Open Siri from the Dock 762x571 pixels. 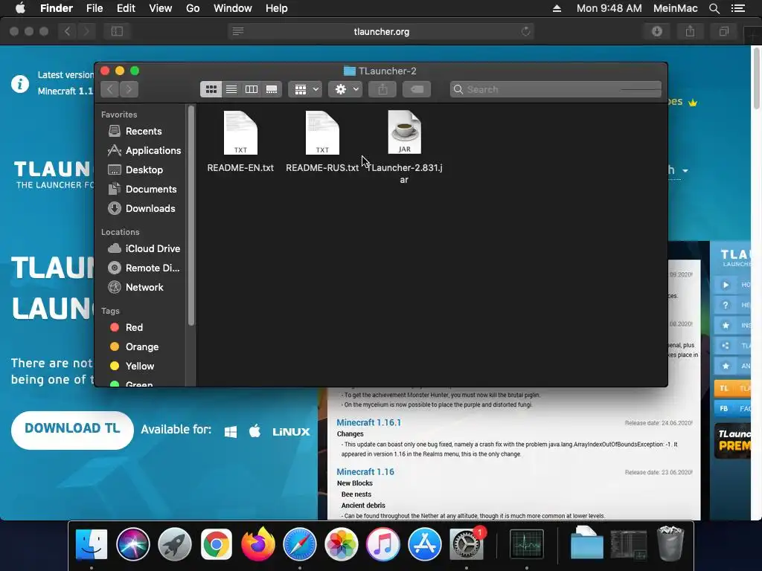[x=132, y=543]
